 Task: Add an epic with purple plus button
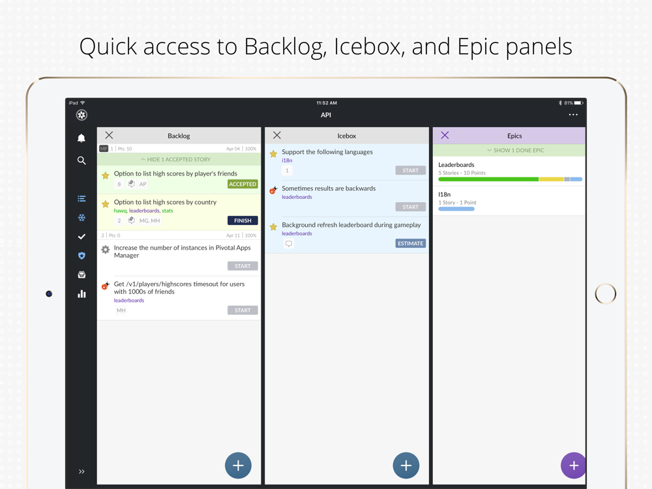pyautogui.click(x=573, y=466)
